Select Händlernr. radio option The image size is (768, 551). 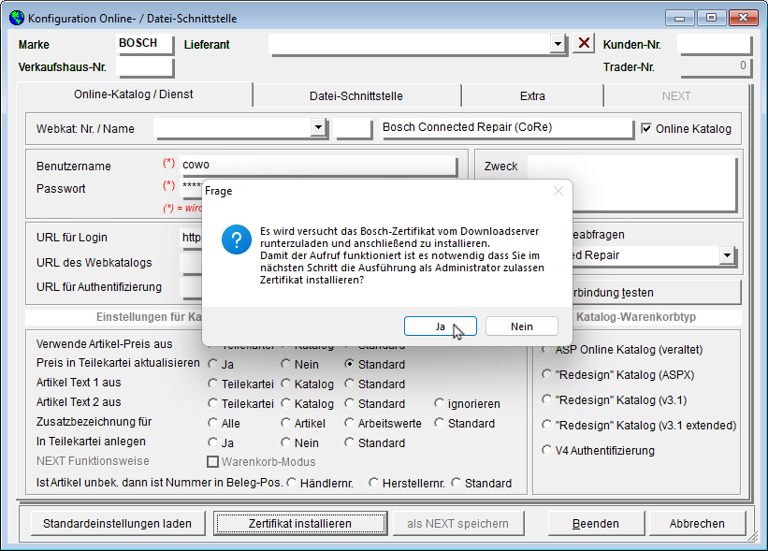292,483
